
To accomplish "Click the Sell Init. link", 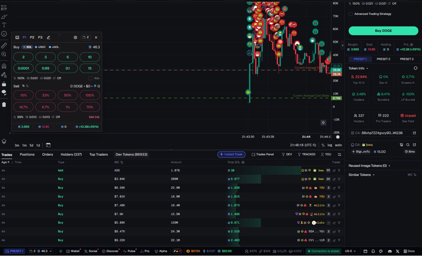I will click(x=94, y=117).
